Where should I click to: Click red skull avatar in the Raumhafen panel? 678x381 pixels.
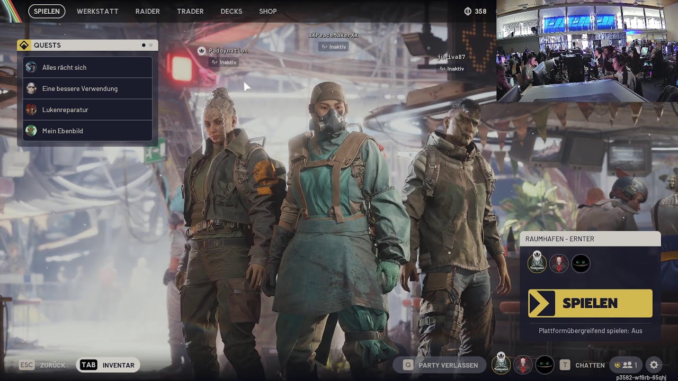pos(559,264)
